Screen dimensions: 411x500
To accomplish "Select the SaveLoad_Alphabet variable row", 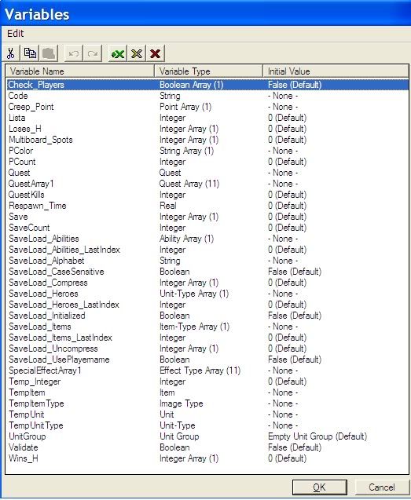I will pos(207,261).
